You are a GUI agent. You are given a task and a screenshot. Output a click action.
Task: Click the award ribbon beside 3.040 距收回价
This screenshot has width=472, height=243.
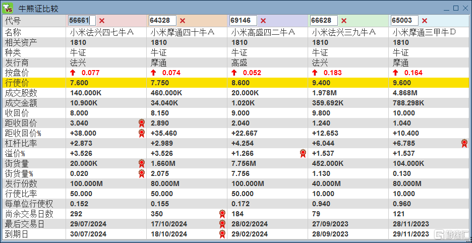point(142,123)
